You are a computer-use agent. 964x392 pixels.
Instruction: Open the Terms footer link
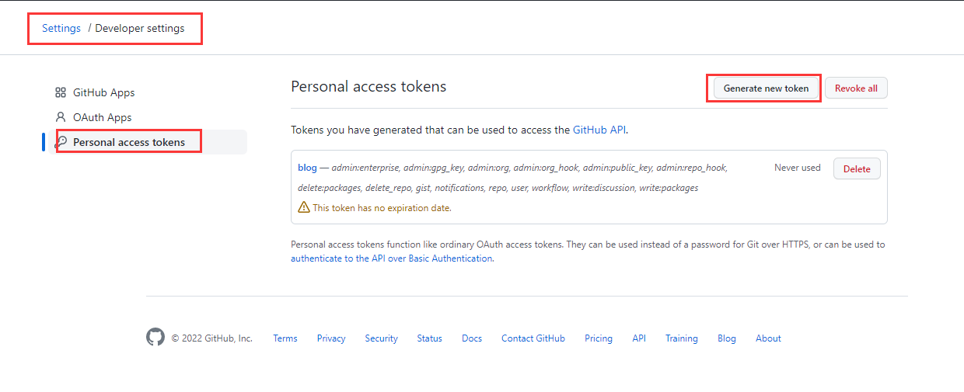[285, 338]
